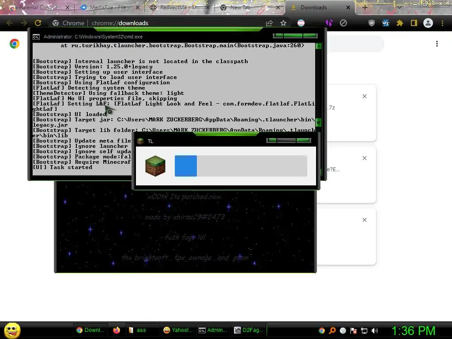Remove the third download entry
This screenshot has width=452, height=339.
click(365, 220)
